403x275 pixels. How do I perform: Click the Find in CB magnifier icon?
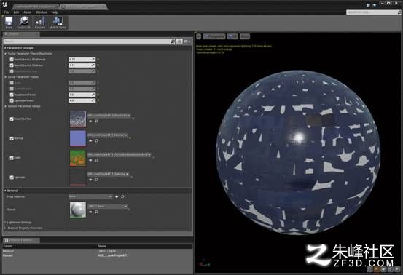click(x=23, y=21)
